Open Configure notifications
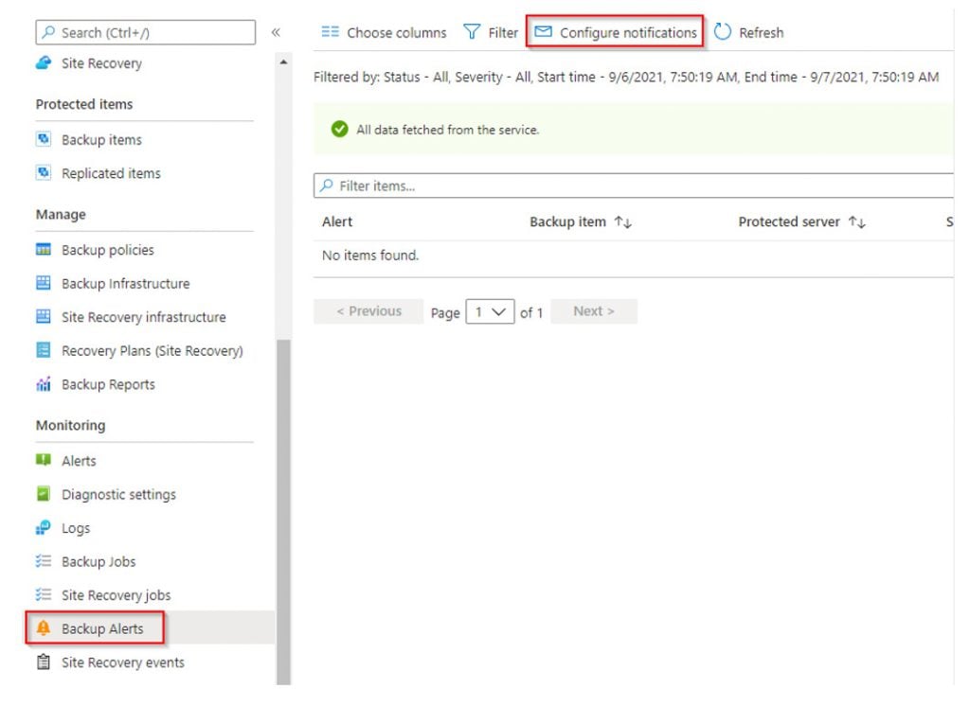Image resolution: width=970 pixels, height=706 pixels. [x=617, y=32]
